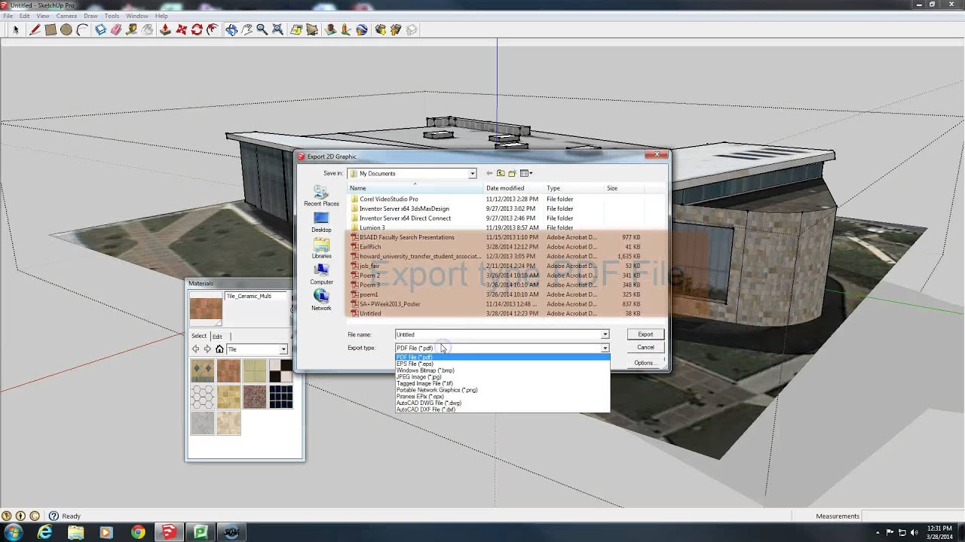Viewport: 965px width, 542px height.
Task: Choose the Offset tool
Action: coord(213,29)
